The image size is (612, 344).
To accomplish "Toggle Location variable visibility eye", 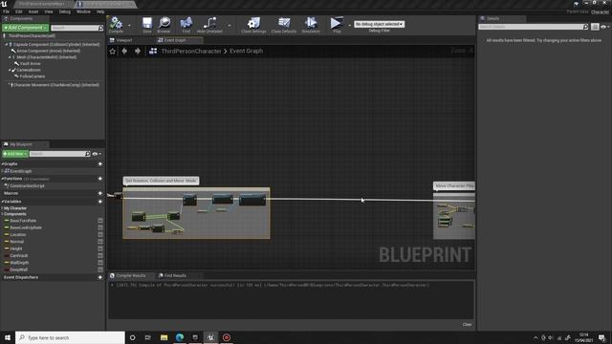I will [x=100, y=235].
